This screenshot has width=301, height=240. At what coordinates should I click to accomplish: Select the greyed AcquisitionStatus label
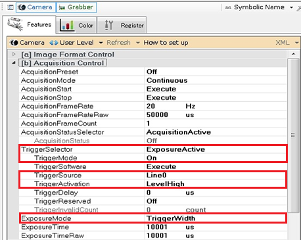tap(62, 141)
